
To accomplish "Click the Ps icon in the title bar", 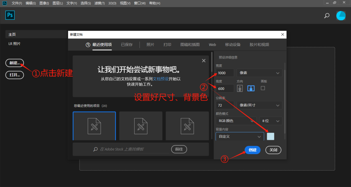I will click(x=5, y=3).
